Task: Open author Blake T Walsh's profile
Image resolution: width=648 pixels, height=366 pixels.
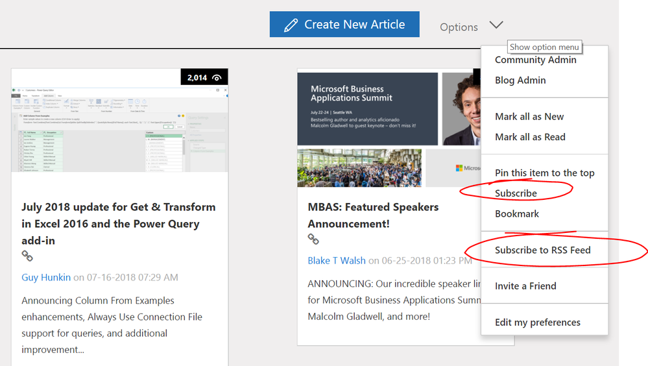Action: click(x=337, y=261)
